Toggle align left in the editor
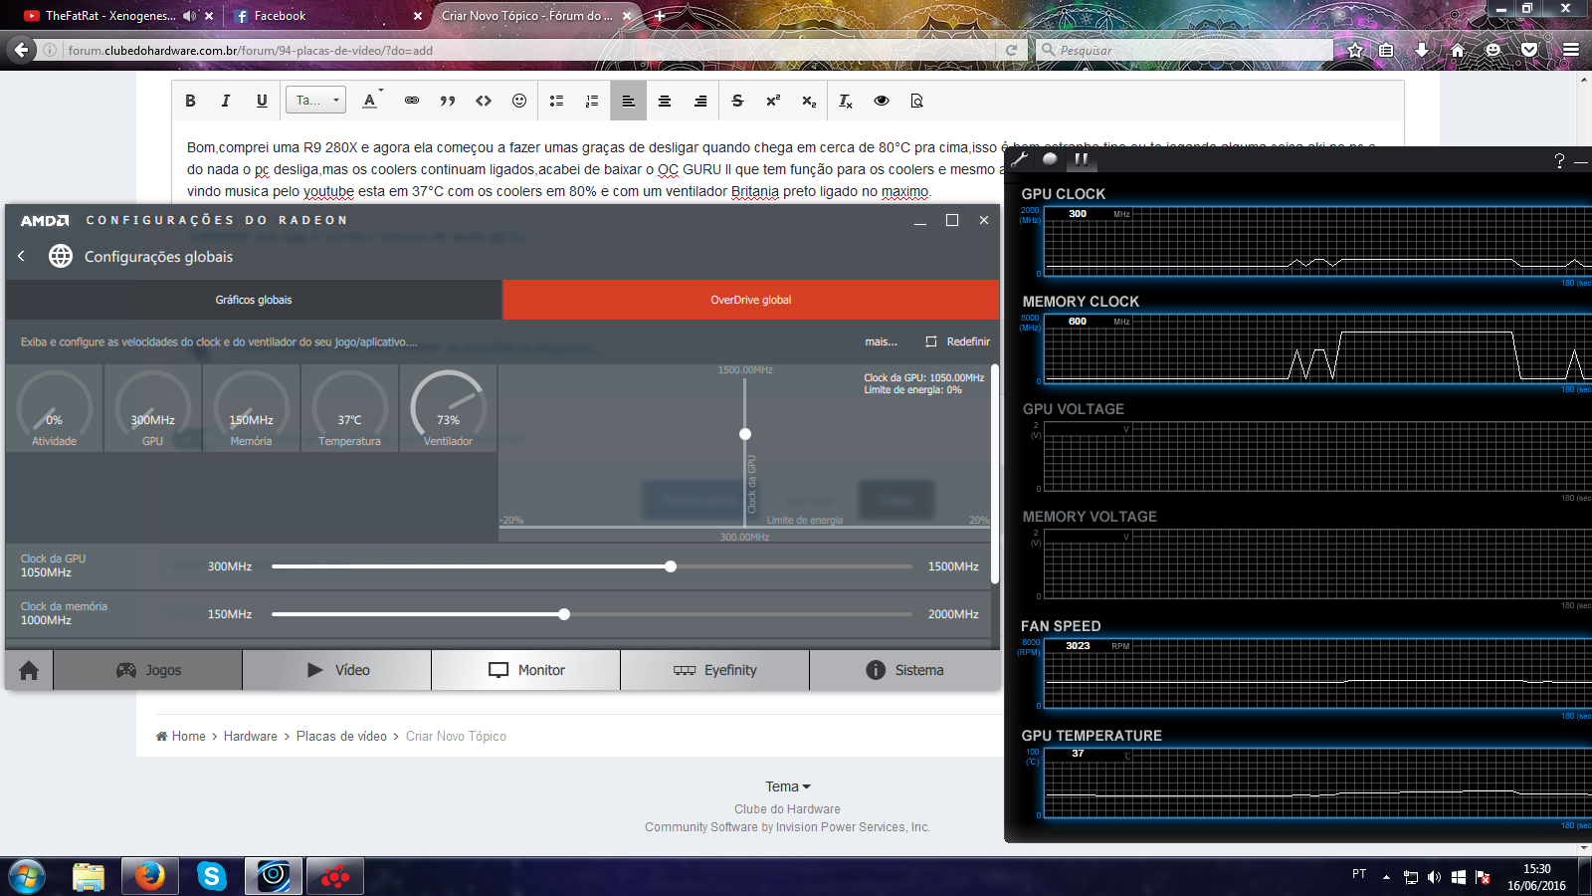Viewport: 1592px width, 896px height. [x=629, y=101]
